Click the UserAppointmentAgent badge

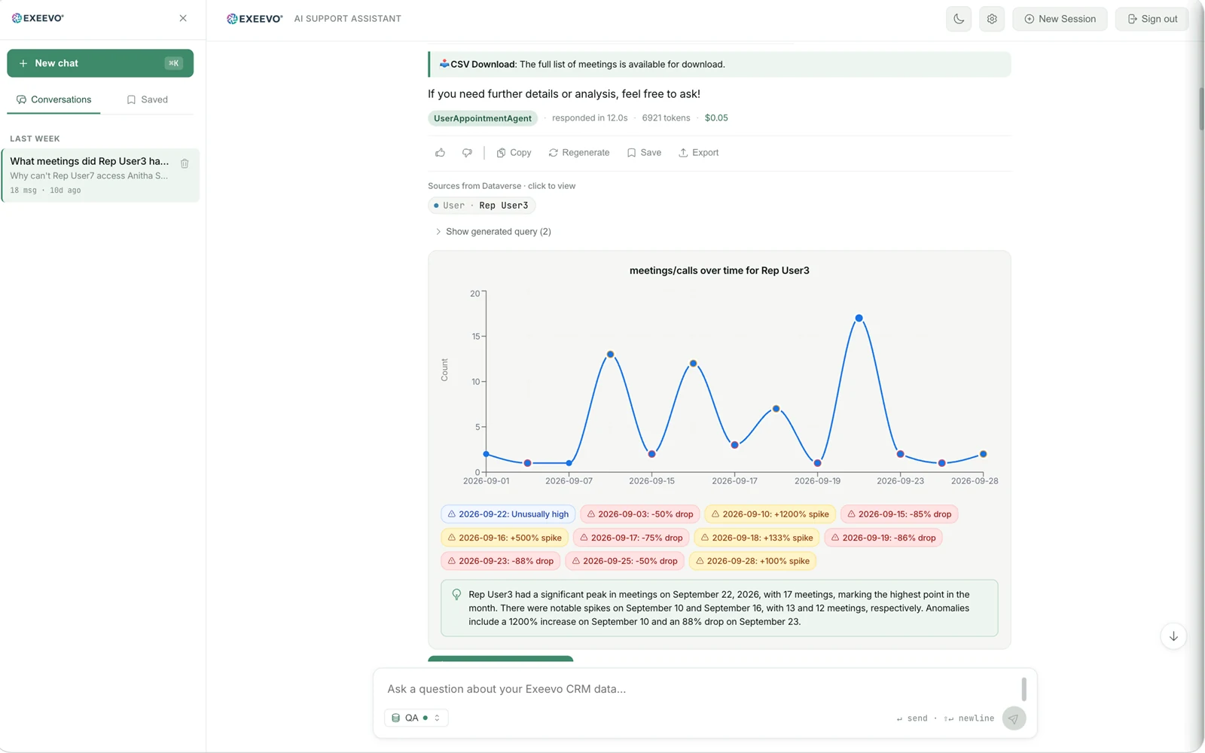[x=483, y=118]
